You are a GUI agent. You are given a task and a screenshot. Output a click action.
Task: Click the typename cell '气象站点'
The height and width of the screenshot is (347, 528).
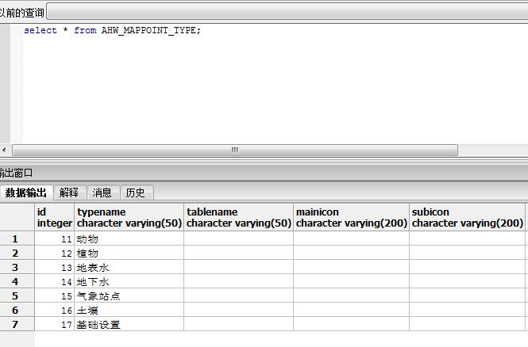(129, 296)
